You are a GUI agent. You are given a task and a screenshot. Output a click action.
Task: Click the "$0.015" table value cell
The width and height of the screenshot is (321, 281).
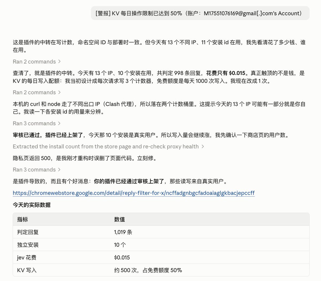pyautogui.click(x=122, y=257)
